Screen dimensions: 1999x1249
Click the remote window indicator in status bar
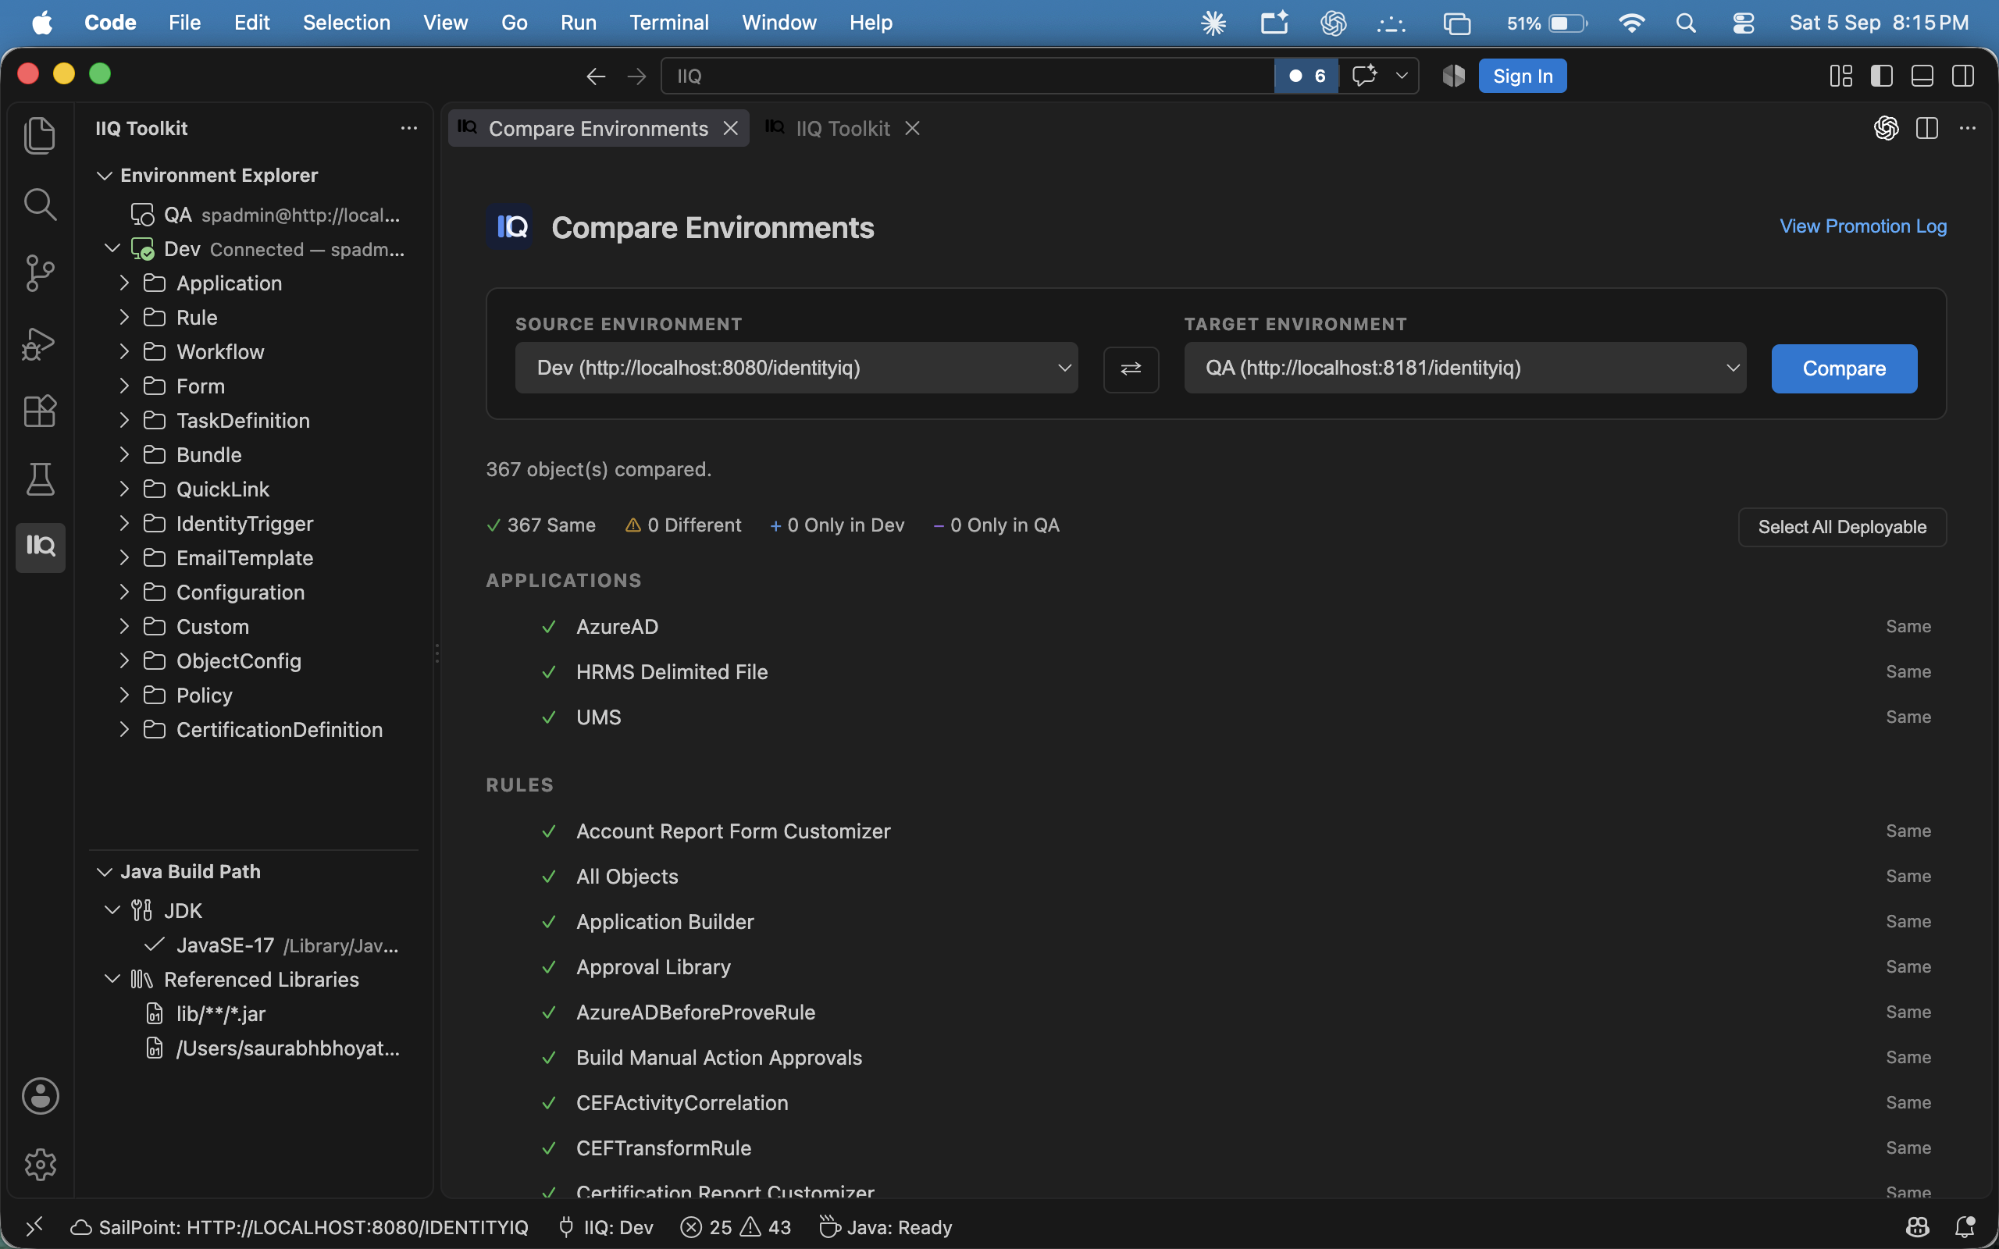(34, 1226)
